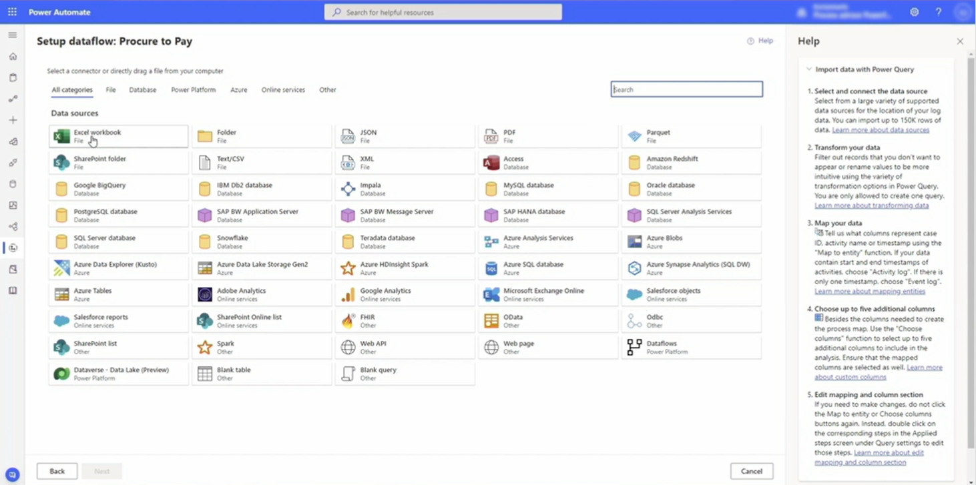Open the app launcher waffle icon
976x485 pixels.
click(x=11, y=11)
